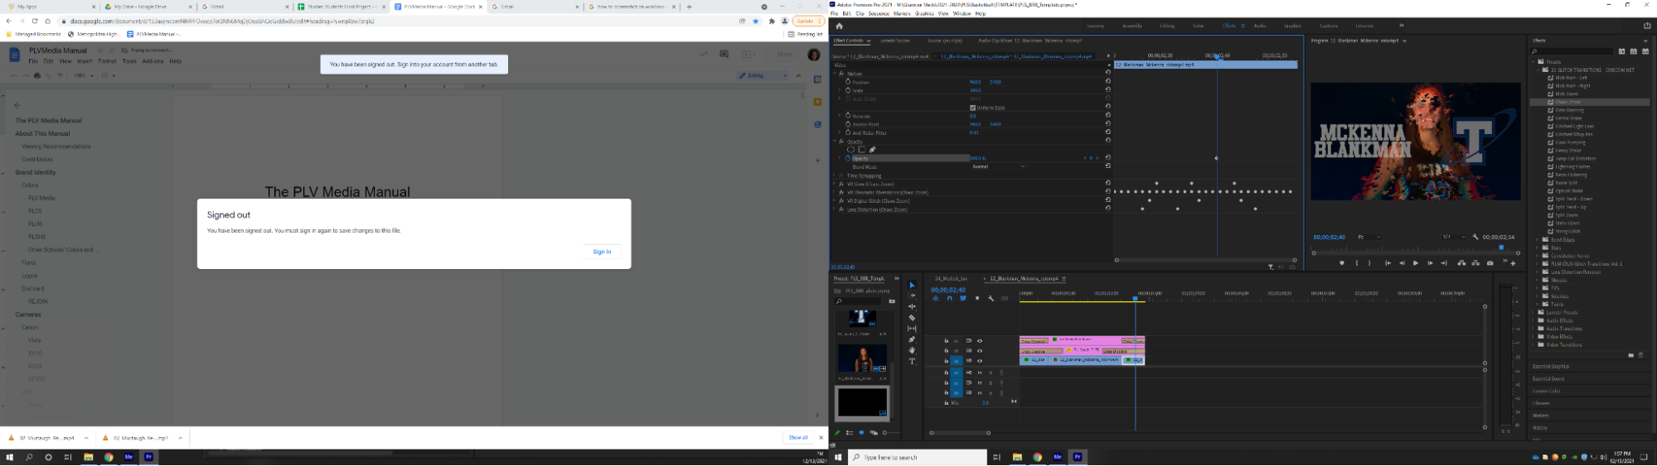Select the Hand tool
The height and width of the screenshot is (466, 1657).
click(x=912, y=350)
